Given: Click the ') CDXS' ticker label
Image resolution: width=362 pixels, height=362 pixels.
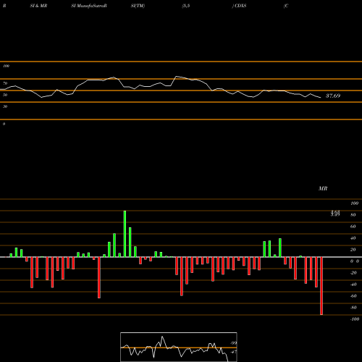Looking at the screenshot, I should (239, 6).
